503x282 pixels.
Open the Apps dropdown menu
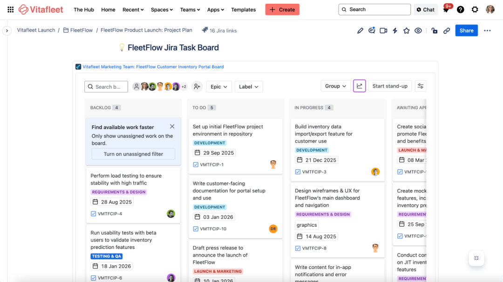(216, 10)
